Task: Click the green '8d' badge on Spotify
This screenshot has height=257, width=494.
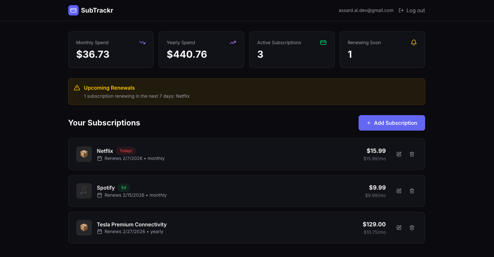Action: tap(123, 187)
